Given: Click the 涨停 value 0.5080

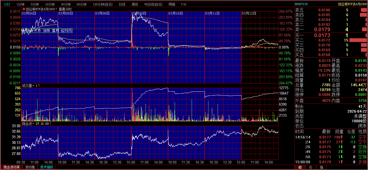Looking at the screenshot, I should click(x=324, y=95).
